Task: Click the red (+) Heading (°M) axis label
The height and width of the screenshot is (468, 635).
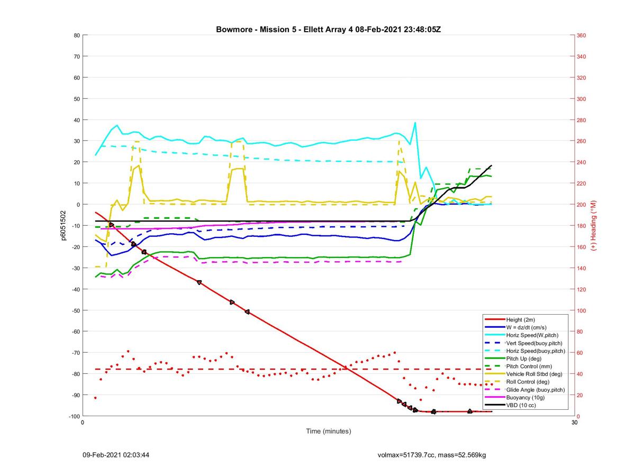Action: (594, 226)
